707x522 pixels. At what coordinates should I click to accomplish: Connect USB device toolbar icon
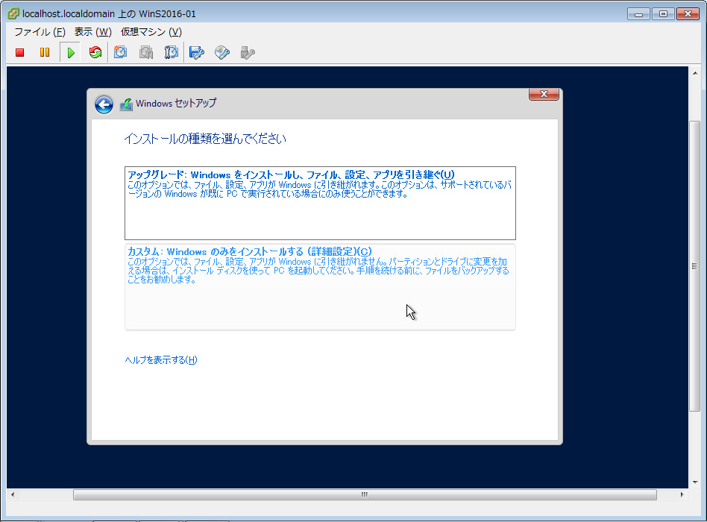(x=248, y=53)
